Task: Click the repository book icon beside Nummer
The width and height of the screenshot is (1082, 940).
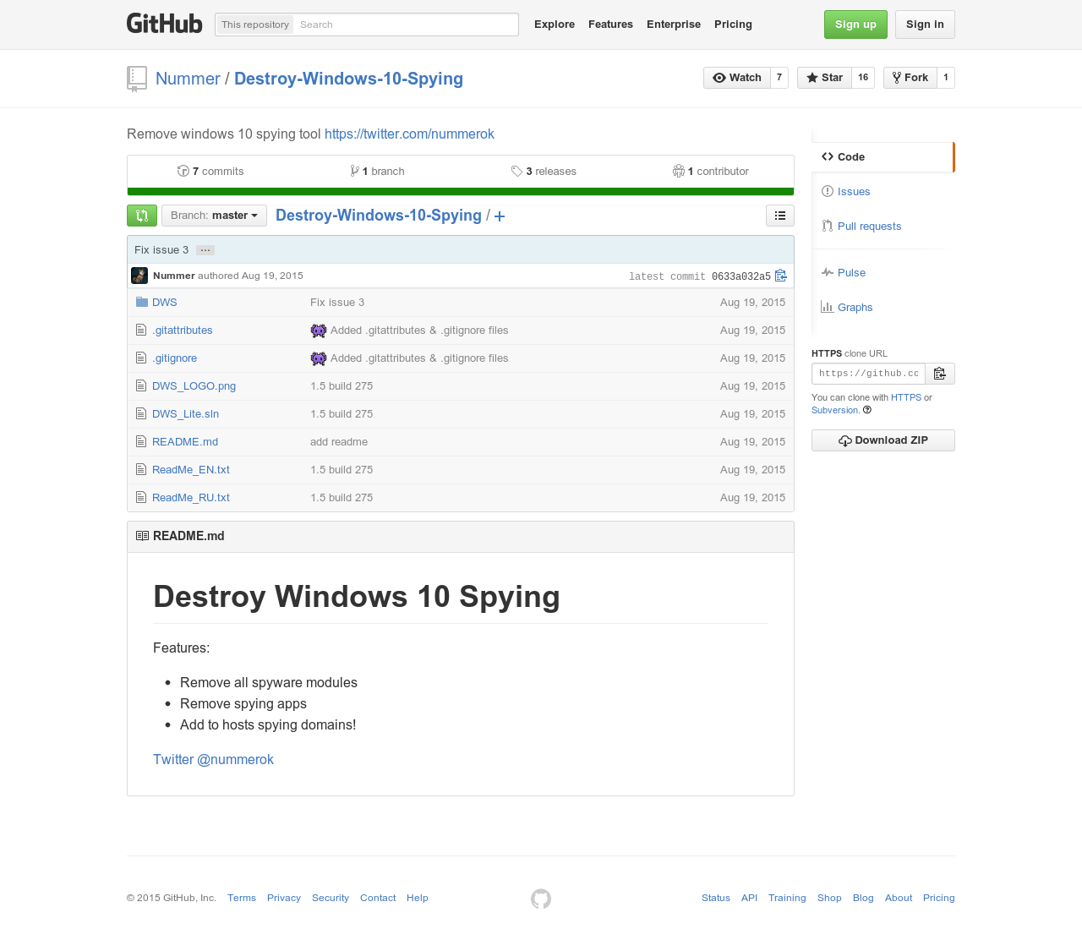Action: pos(137,79)
